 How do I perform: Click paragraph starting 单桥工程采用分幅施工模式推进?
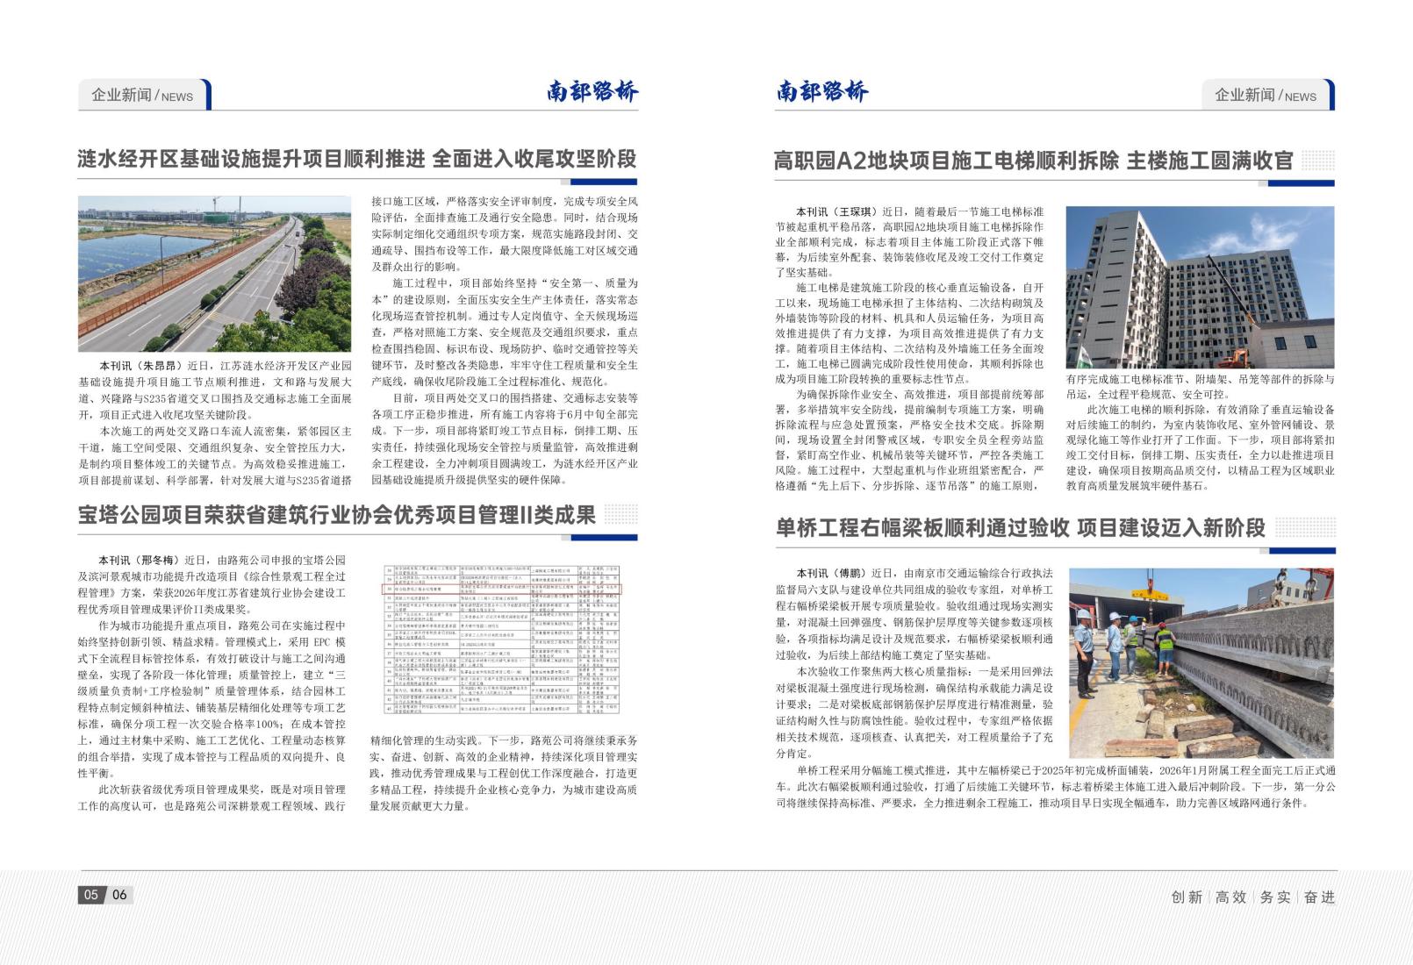pos(1055,786)
